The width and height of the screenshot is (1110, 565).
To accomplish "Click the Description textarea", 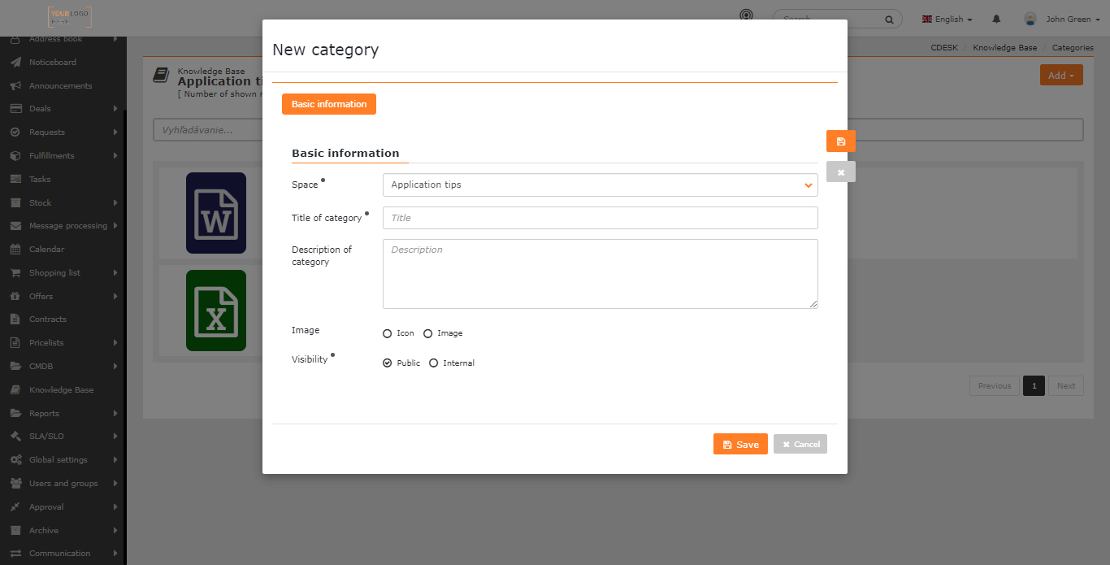I will click(600, 274).
